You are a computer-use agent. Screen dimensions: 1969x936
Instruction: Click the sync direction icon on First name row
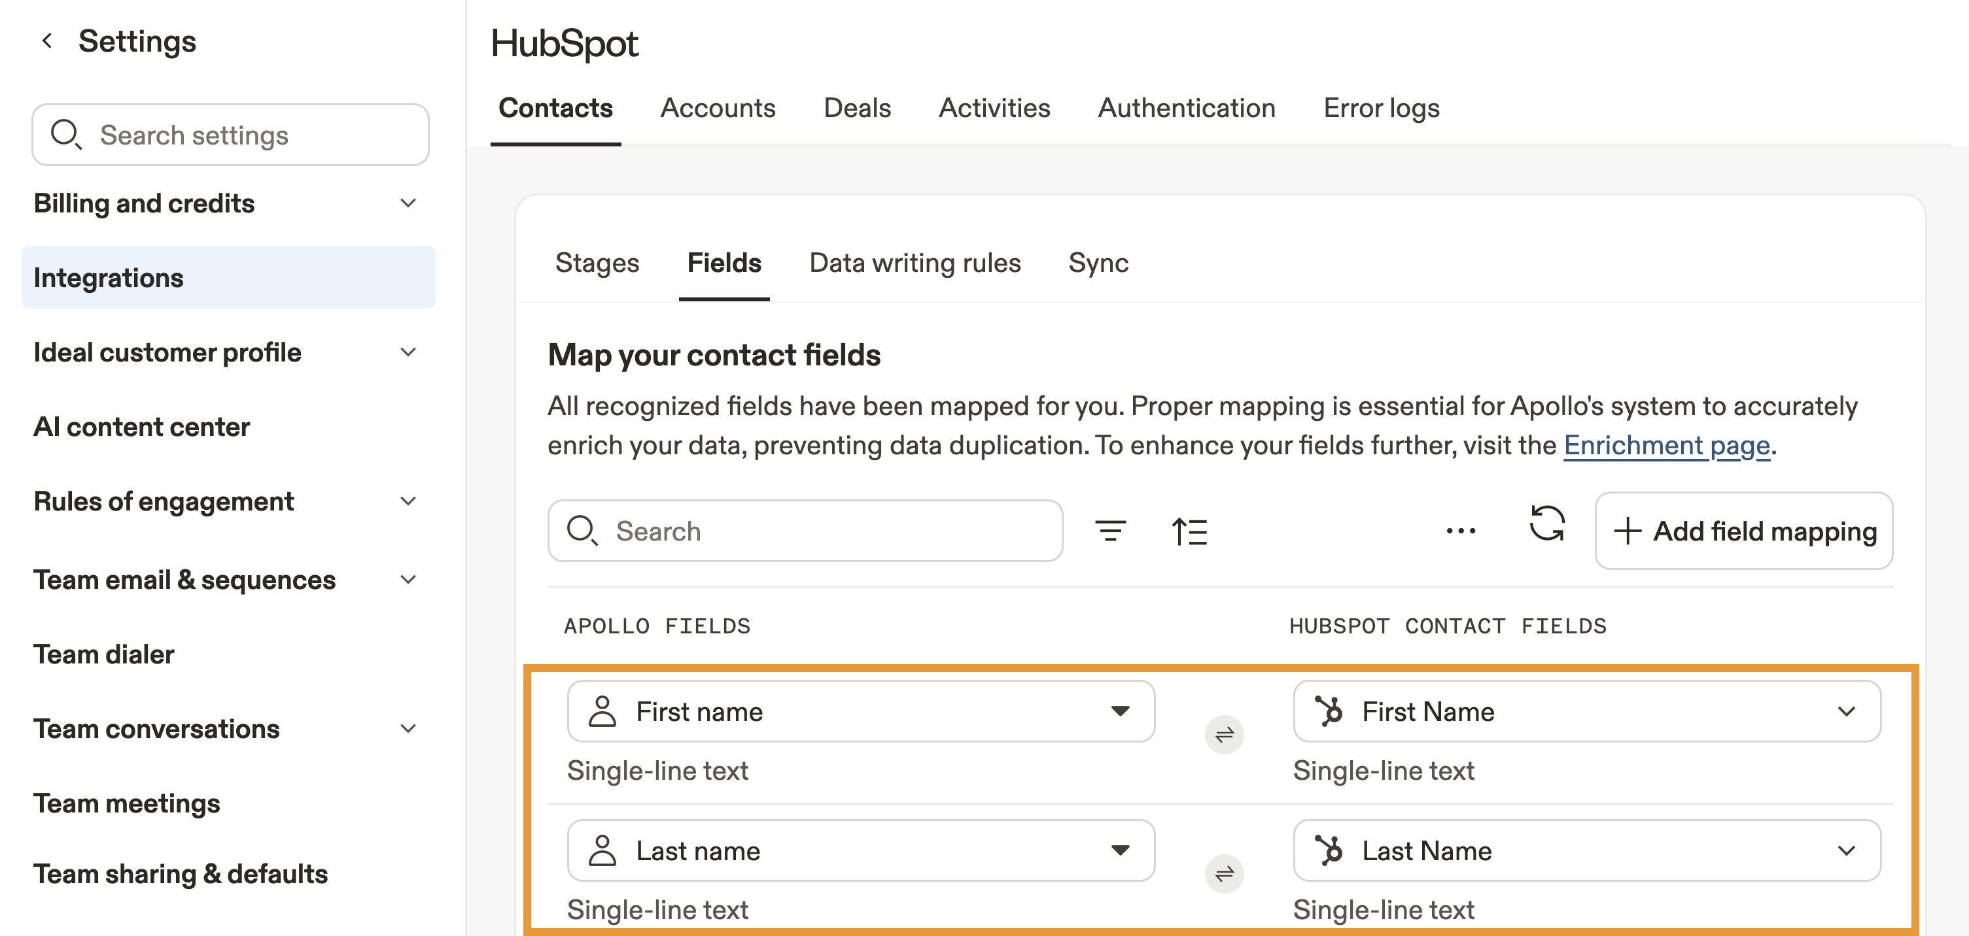[1224, 735]
